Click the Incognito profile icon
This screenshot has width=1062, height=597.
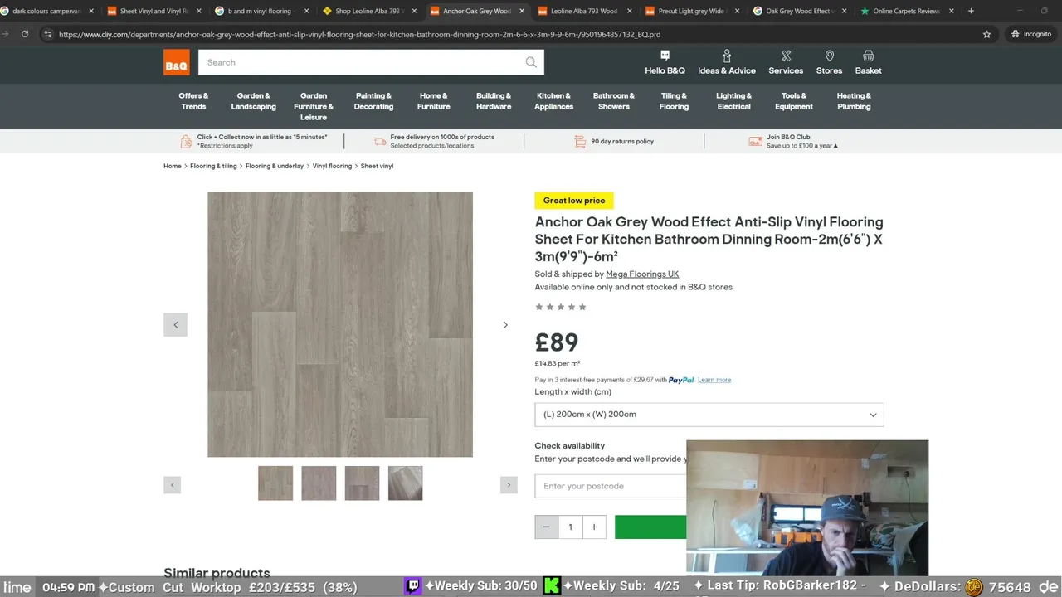coord(1031,34)
